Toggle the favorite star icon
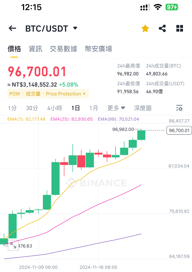This screenshot has height=272, width=192. click(x=145, y=28)
